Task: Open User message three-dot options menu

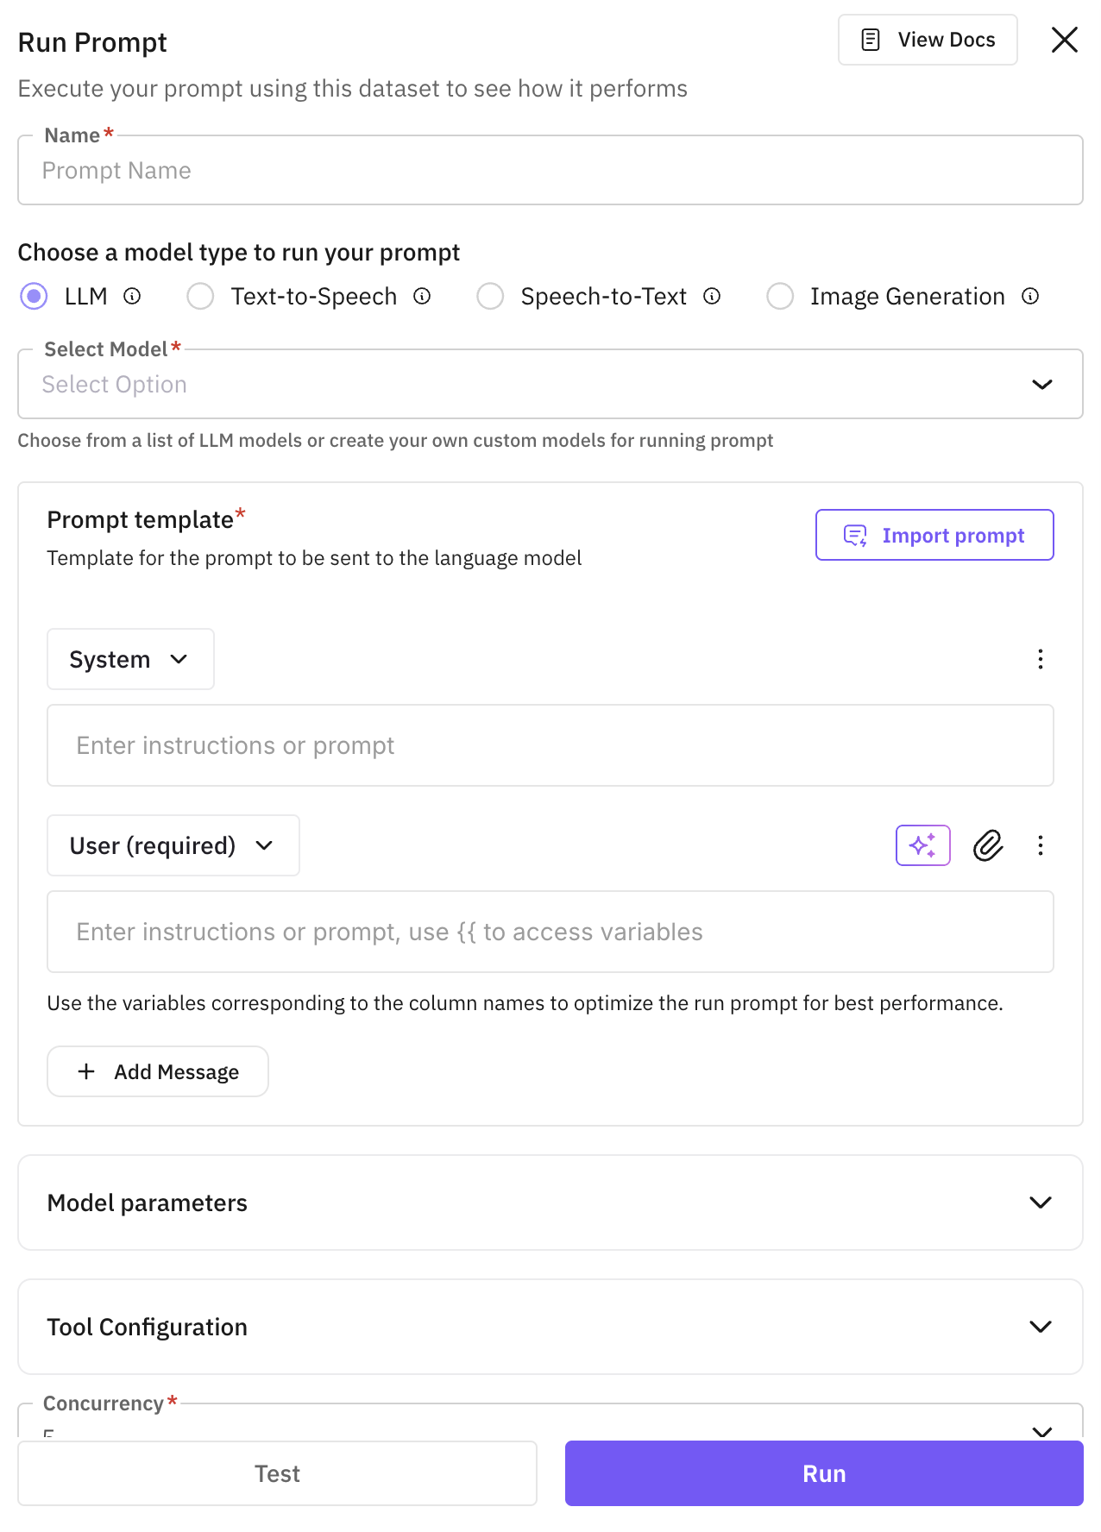Action: [1041, 845]
